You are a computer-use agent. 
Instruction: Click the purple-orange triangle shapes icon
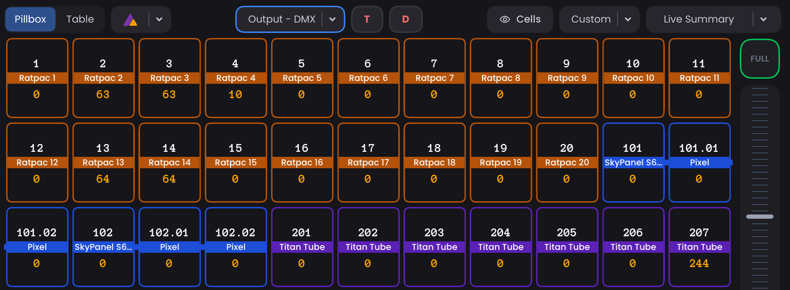point(130,19)
